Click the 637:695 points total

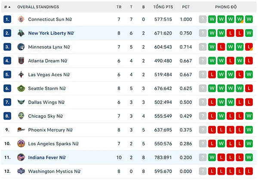[x=163, y=130]
